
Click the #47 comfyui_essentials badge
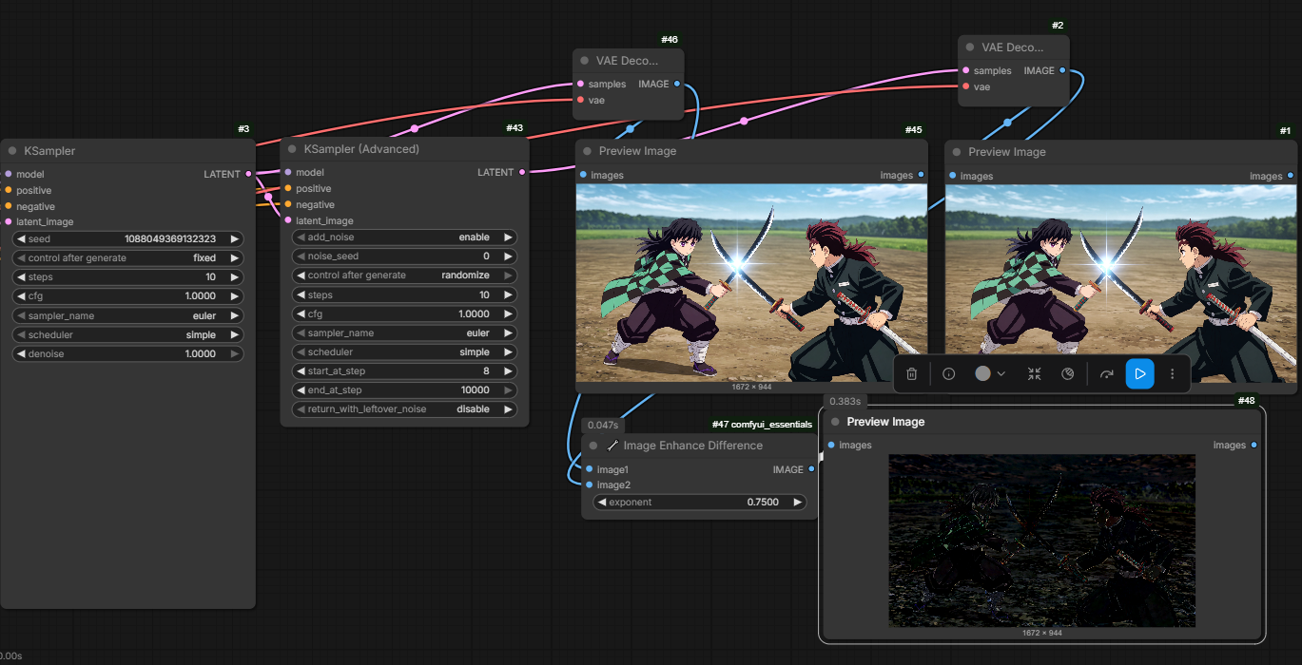point(762,425)
